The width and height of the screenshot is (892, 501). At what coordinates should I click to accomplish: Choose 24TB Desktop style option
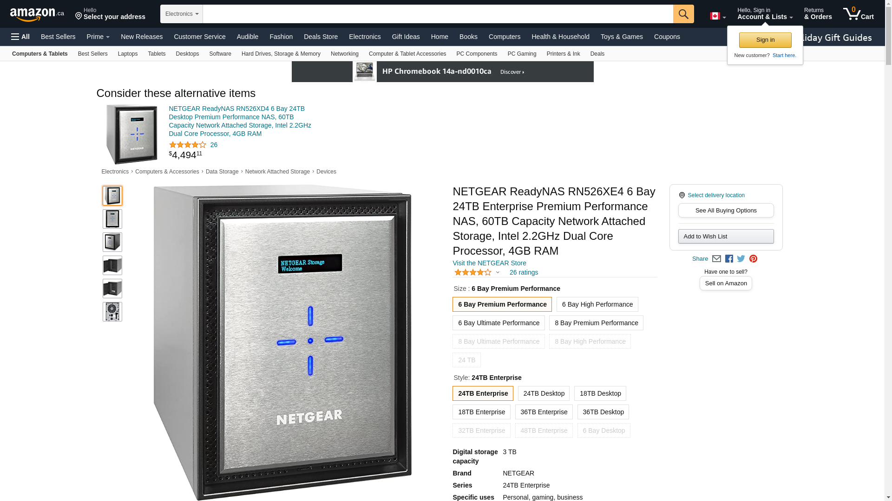click(x=544, y=393)
